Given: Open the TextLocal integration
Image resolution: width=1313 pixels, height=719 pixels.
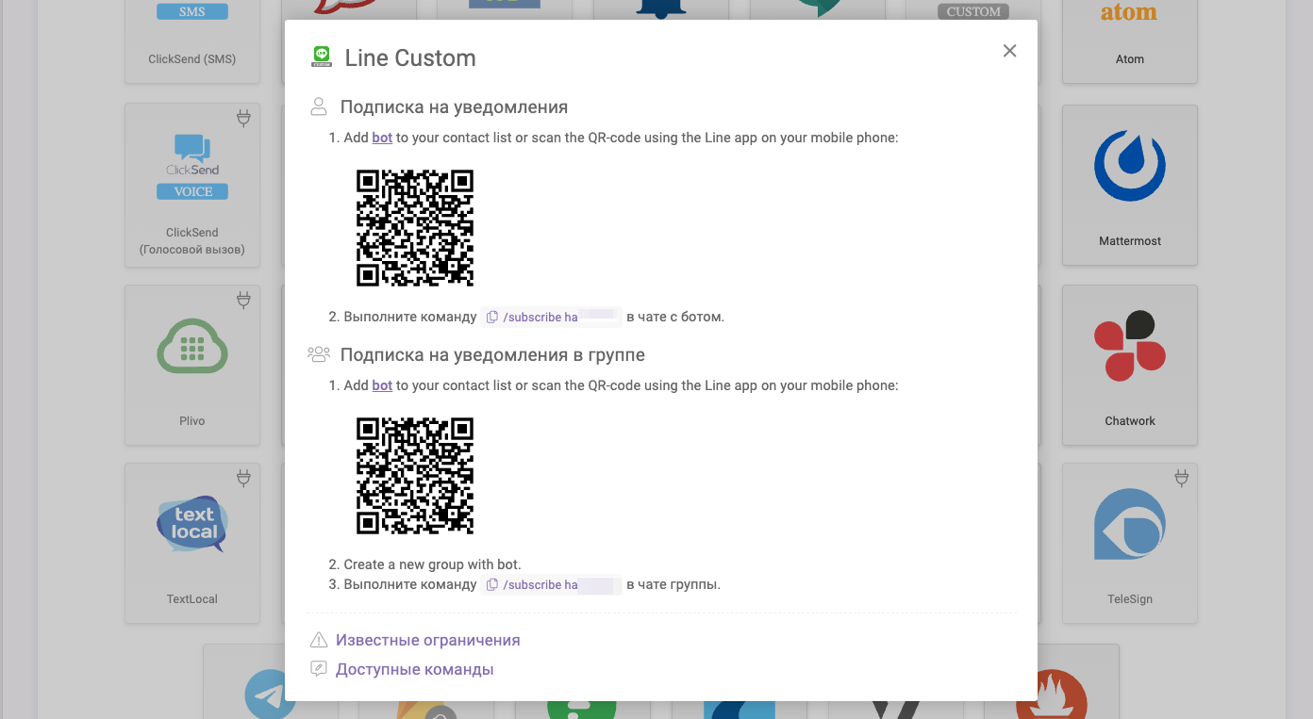Looking at the screenshot, I should [192, 543].
